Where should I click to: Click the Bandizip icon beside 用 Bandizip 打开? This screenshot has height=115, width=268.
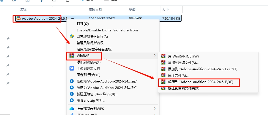point(72,101)
